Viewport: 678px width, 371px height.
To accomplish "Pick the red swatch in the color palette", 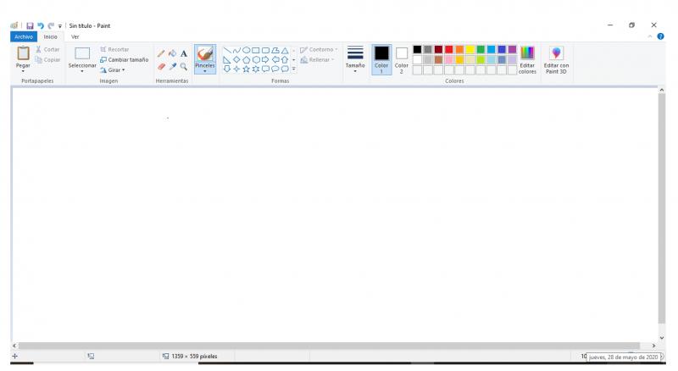I will pyautogui.click(x=449, y=49).
